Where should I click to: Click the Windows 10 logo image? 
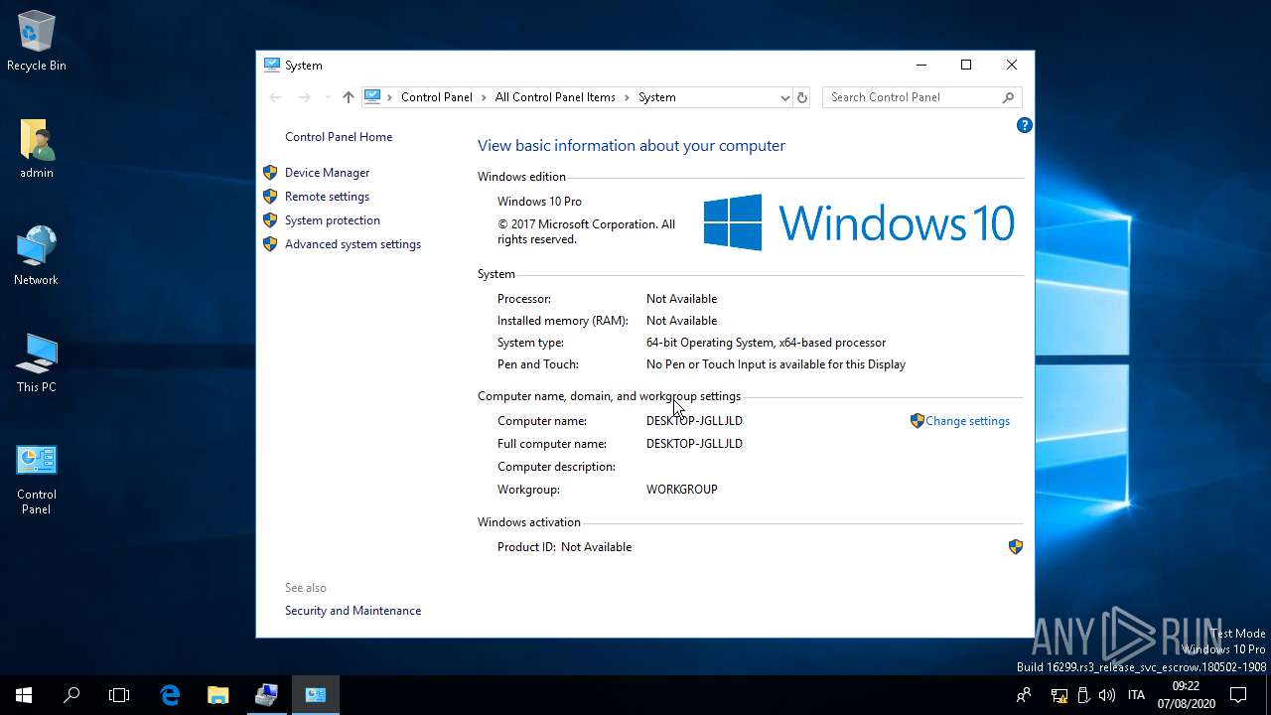tap(859, 222)
